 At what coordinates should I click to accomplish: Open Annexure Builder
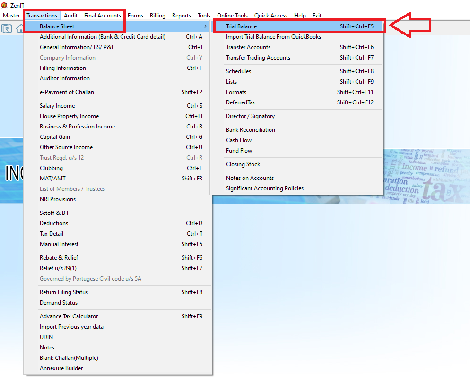(117, 368)
